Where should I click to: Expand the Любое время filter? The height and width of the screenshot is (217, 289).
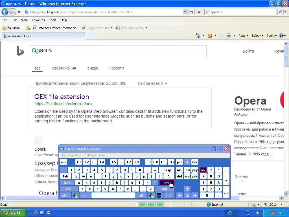(x=152, y=83)
